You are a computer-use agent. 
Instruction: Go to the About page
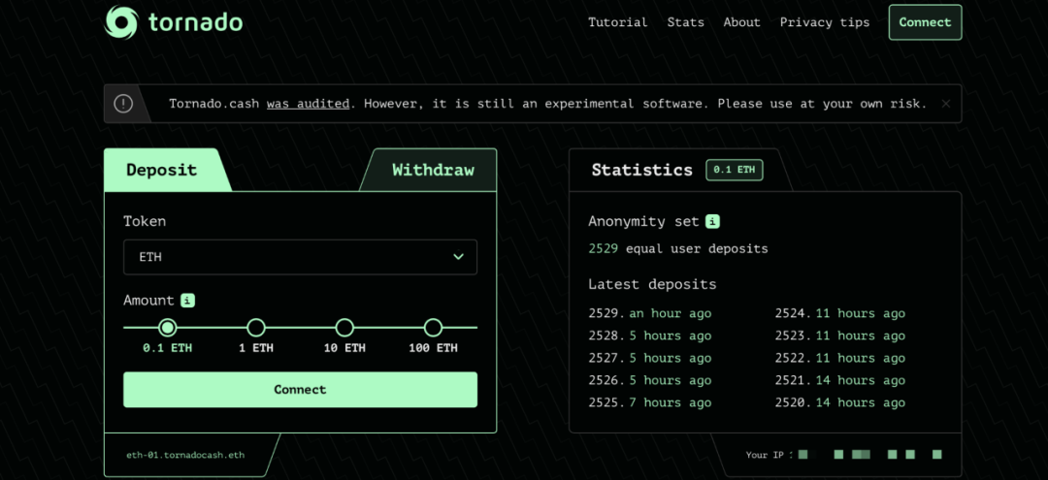coord(741,22)
